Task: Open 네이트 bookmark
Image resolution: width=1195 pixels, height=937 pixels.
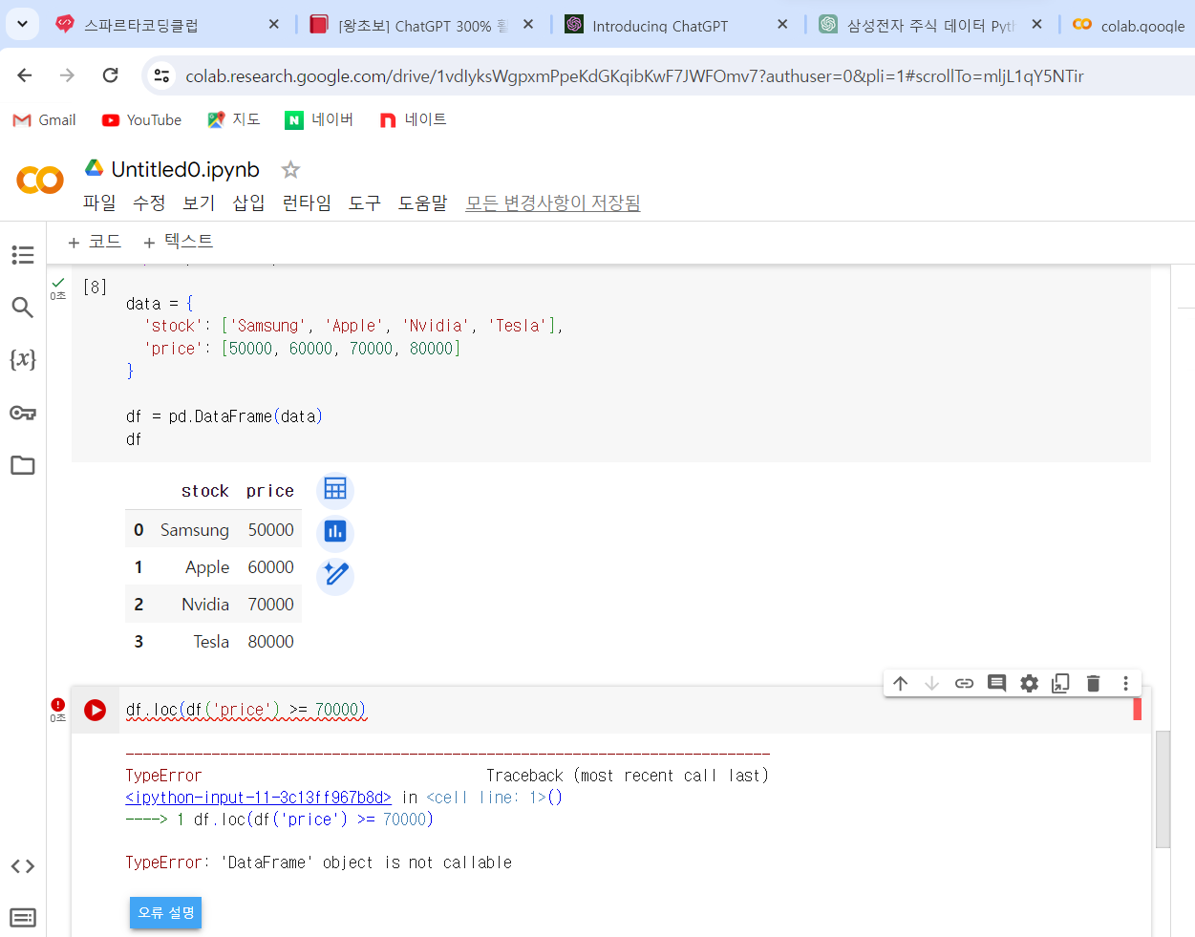Action: click(x=413, y=119)
